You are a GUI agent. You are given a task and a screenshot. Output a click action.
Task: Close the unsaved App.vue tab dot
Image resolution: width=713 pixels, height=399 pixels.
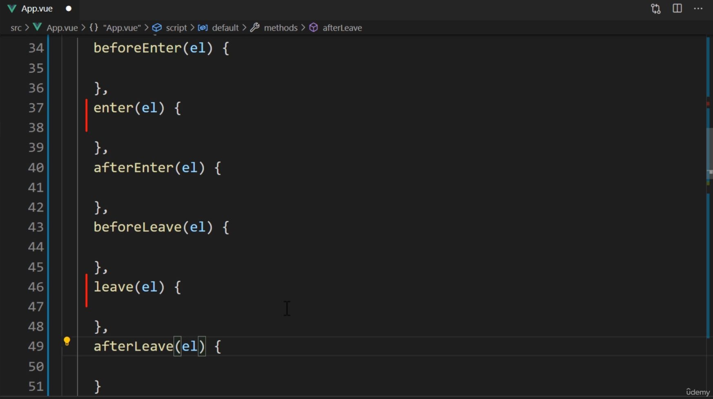tap(69, 9)
